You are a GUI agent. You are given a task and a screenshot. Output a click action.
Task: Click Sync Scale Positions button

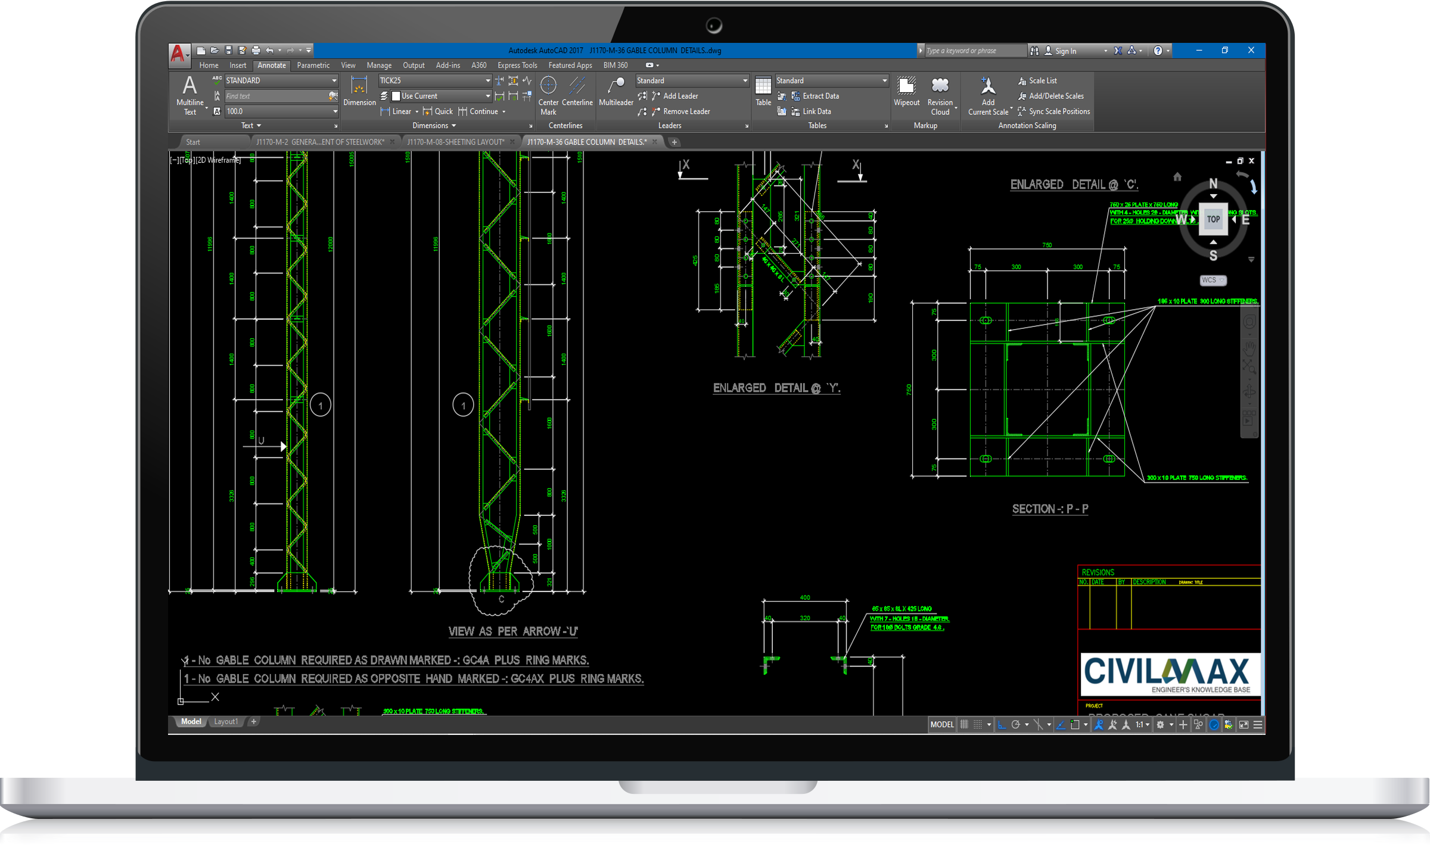click(x=1054, y=111)
